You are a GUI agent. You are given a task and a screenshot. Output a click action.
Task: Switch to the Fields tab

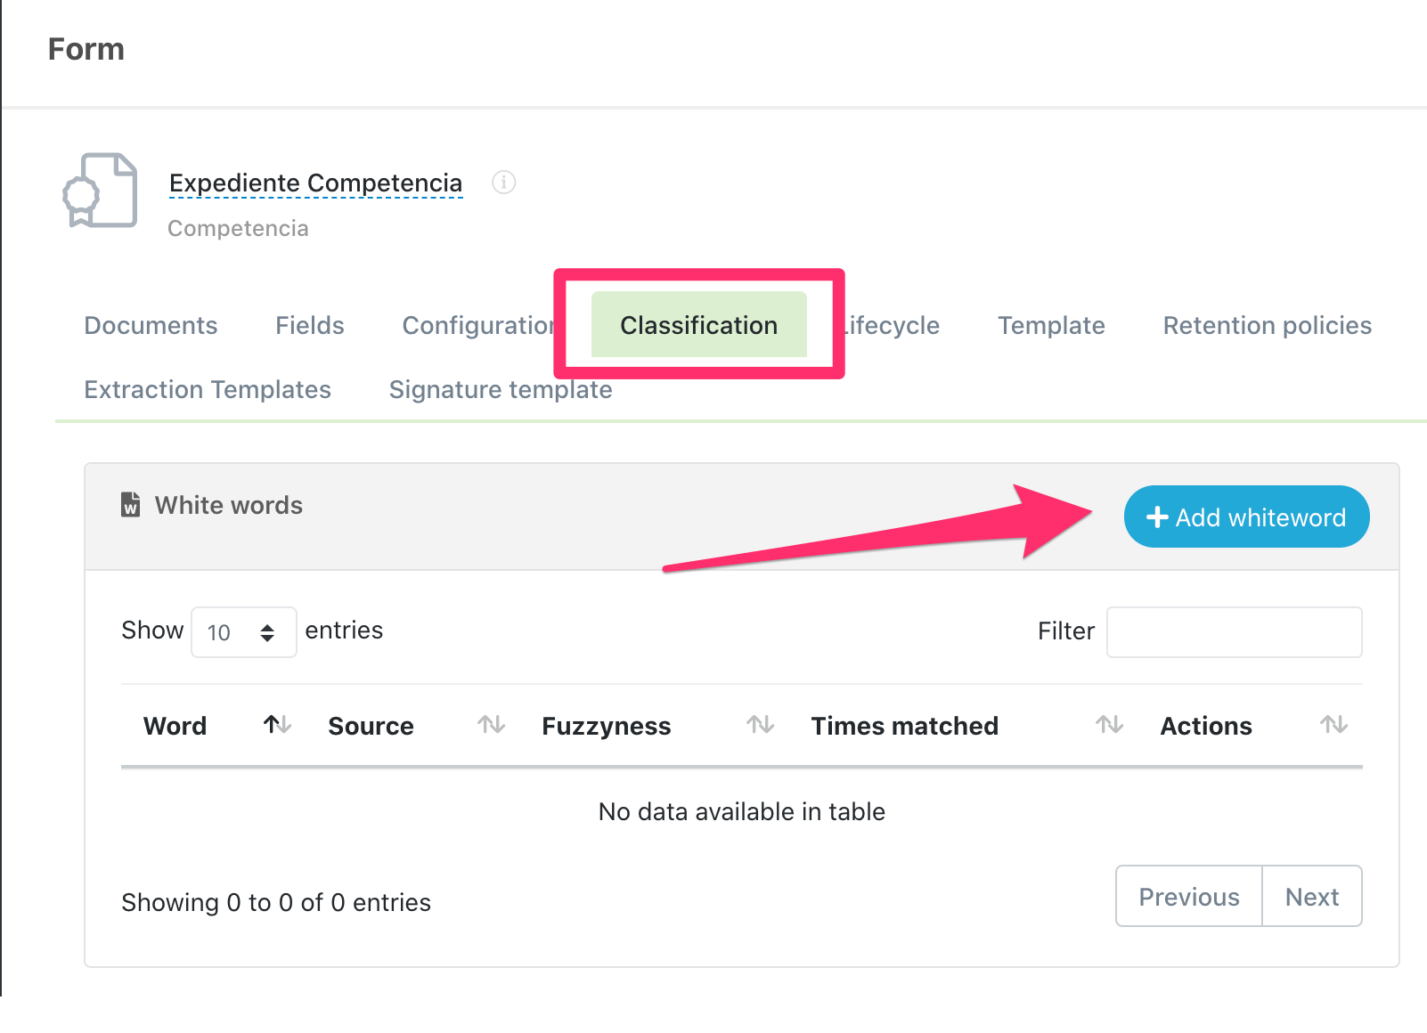309,326
